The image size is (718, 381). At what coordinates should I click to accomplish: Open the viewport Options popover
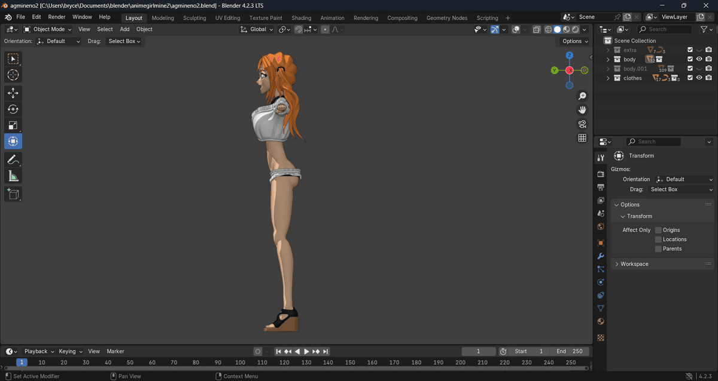coord(575,41)
